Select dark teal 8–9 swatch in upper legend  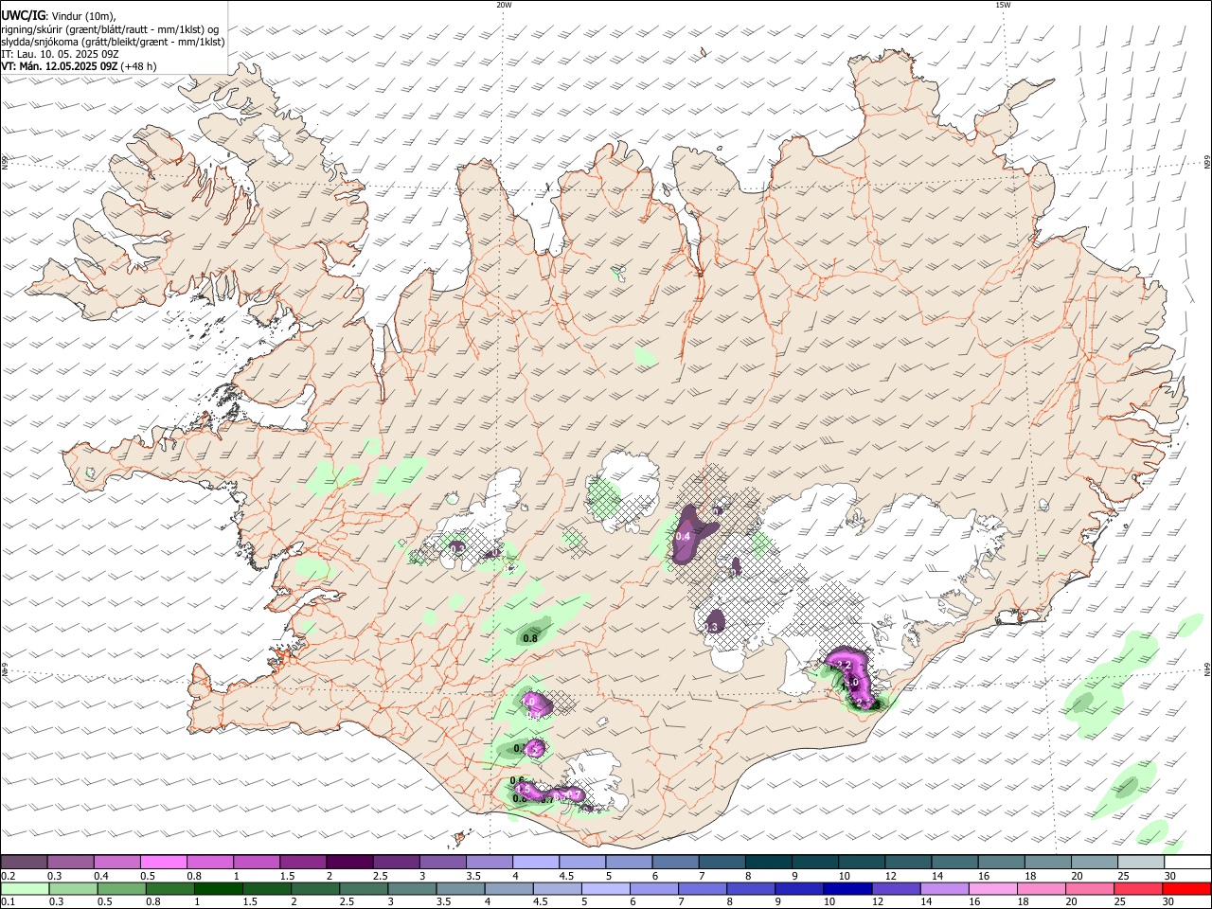tap(768, 863)
